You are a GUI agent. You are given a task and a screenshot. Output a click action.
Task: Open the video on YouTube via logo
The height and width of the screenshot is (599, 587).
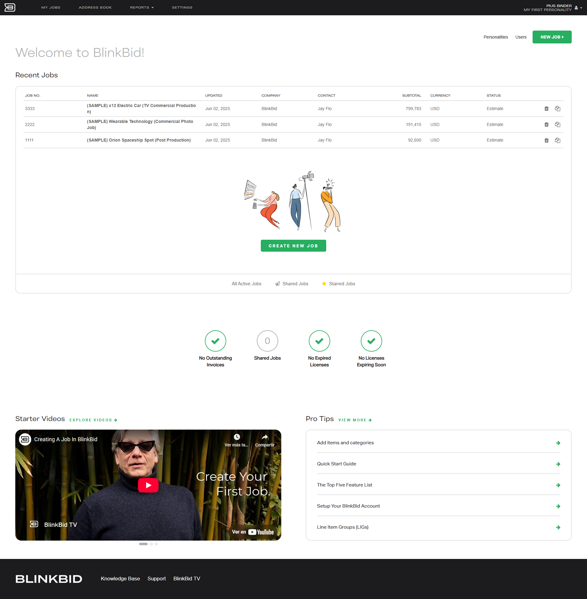pyautogui.click(x=261, y=532)
